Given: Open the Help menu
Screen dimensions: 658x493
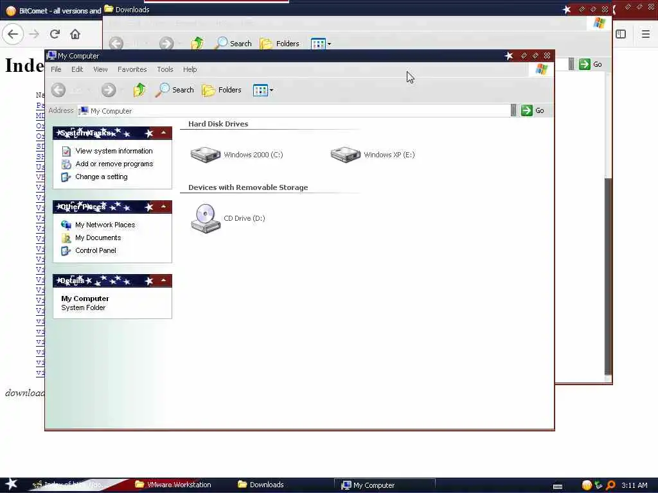Looking at the screenshot, I should (190, 69).
